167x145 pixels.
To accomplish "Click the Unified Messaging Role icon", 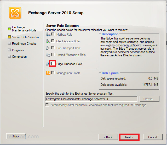I will (48, 55).
